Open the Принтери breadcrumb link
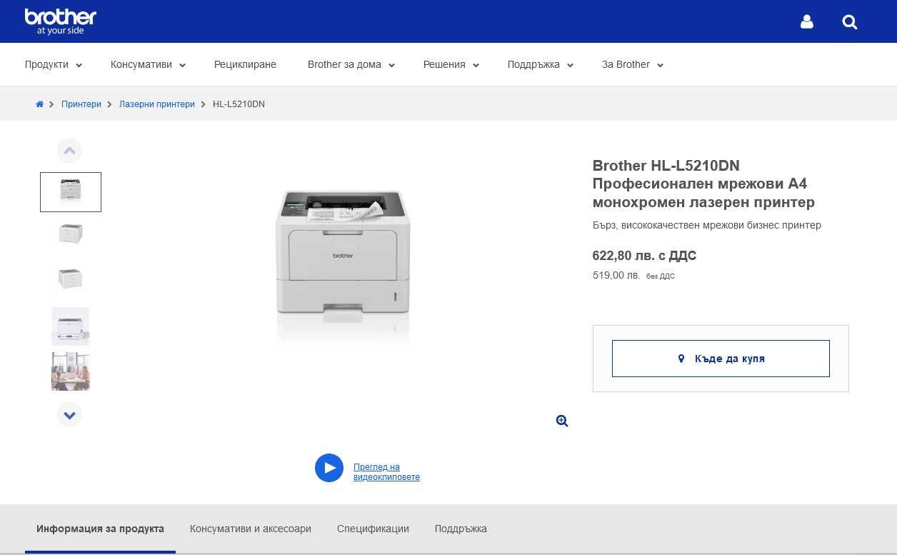The image size is (897, 555). coord(81,104)
